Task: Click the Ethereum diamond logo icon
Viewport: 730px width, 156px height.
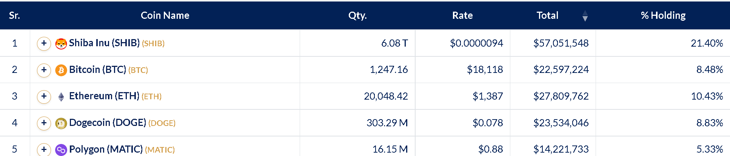Action: (x=61, y=97)
